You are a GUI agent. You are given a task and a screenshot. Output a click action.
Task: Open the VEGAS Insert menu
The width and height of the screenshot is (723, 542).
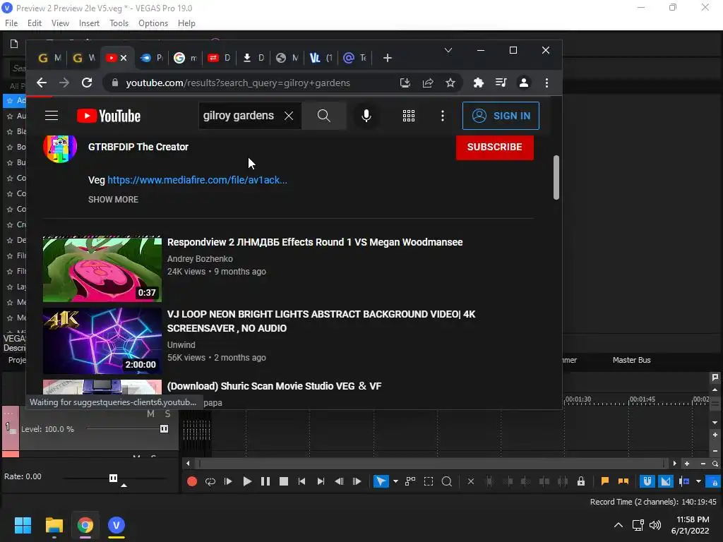[89, 23]
